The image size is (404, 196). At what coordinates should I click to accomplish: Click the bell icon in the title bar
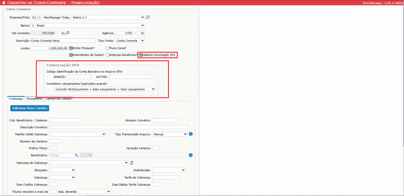(4, 3)
